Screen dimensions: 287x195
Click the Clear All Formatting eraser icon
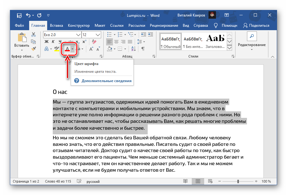(94, 42)
